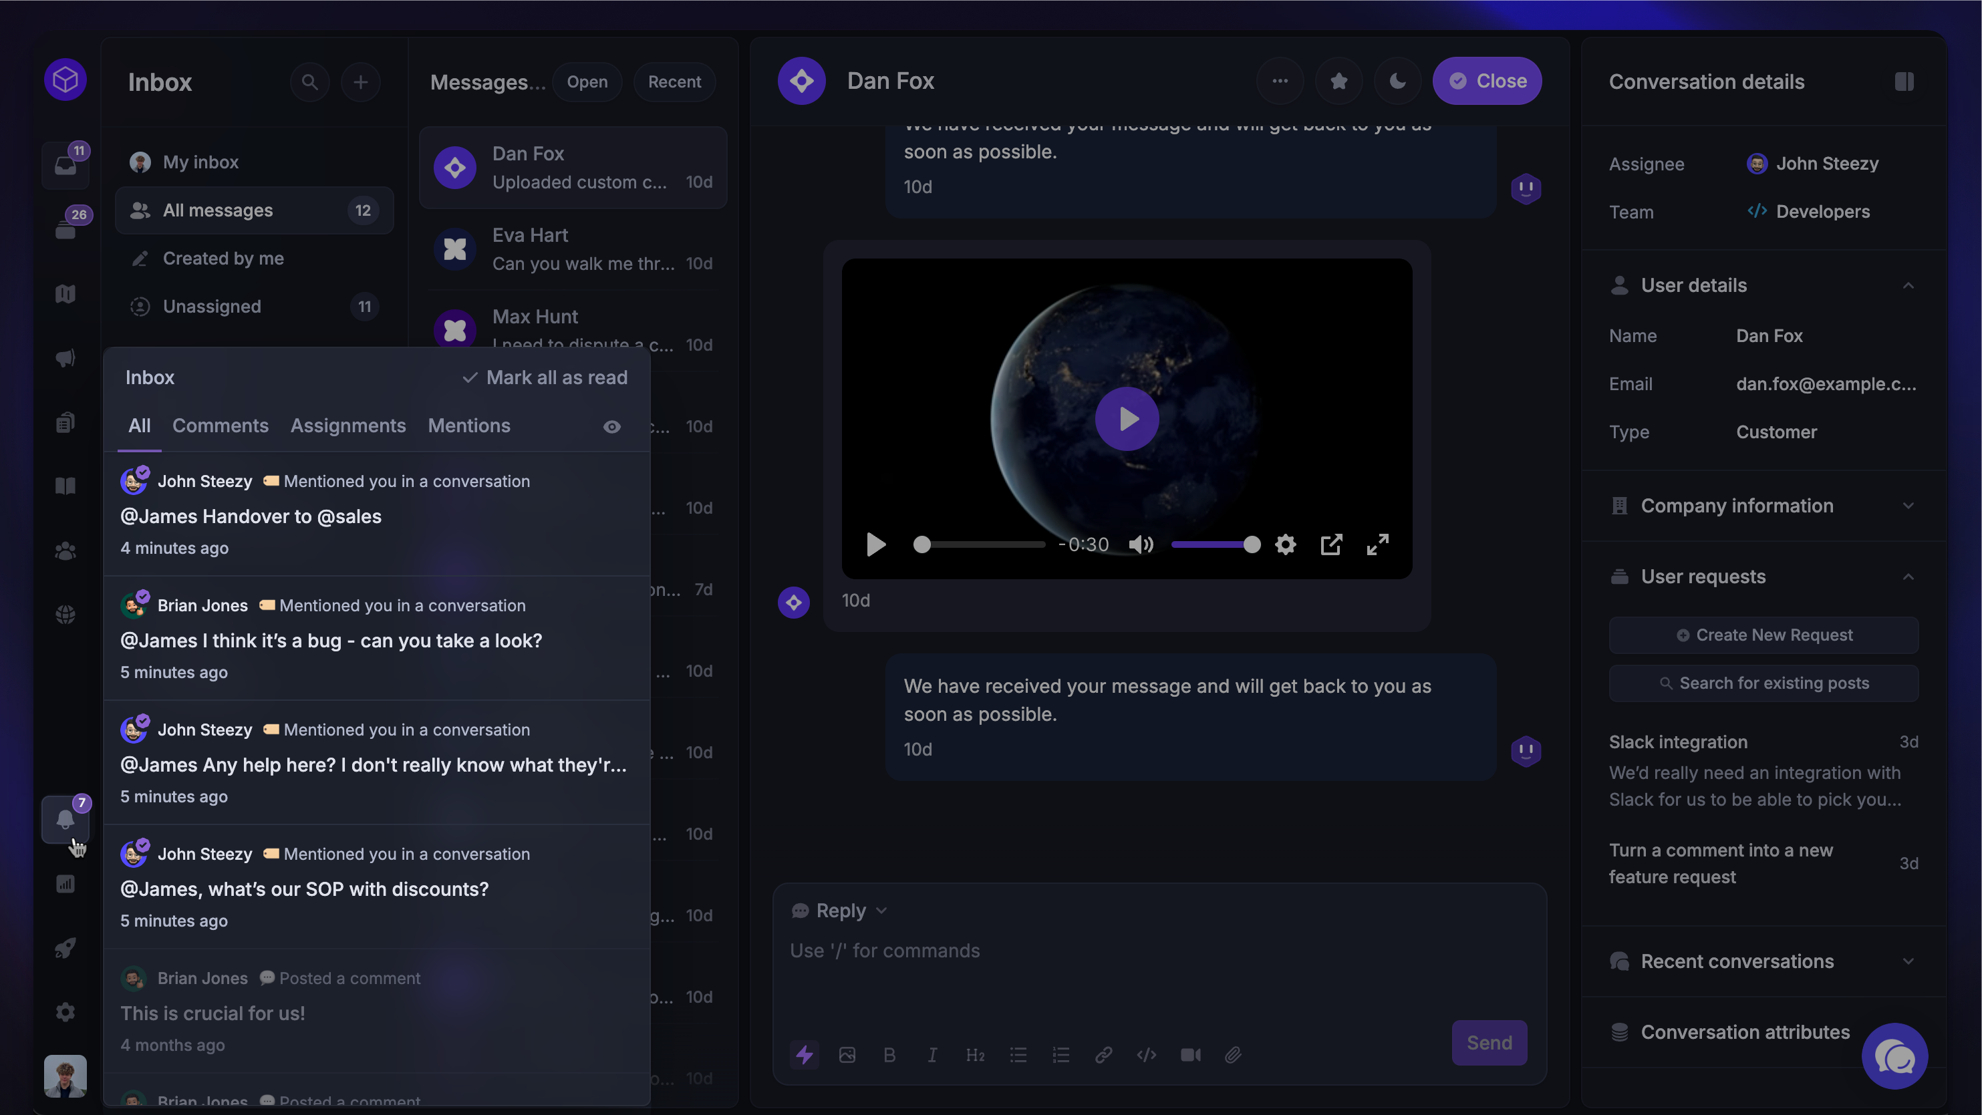Screen dimensions: 1982x1115
Task: Apply bold formatting in reply editor
Action: 889,1054
